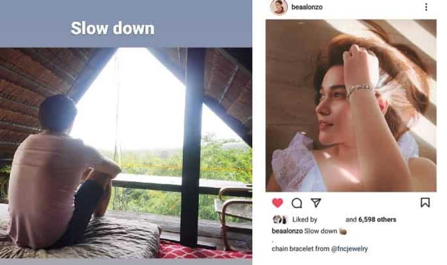Open the photo of person sitting by window
Screen dimensions: 447x265
(x=126, y=153)
